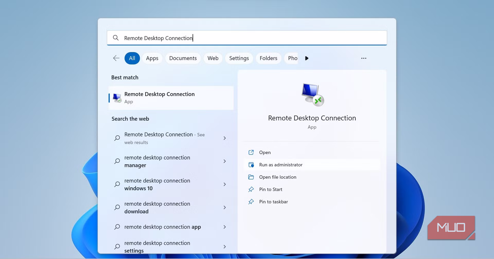The width and height of the screenshot is (494, 259).
Task: Expand arrow for 'See web results' suggestion
Action: [225, 138]
